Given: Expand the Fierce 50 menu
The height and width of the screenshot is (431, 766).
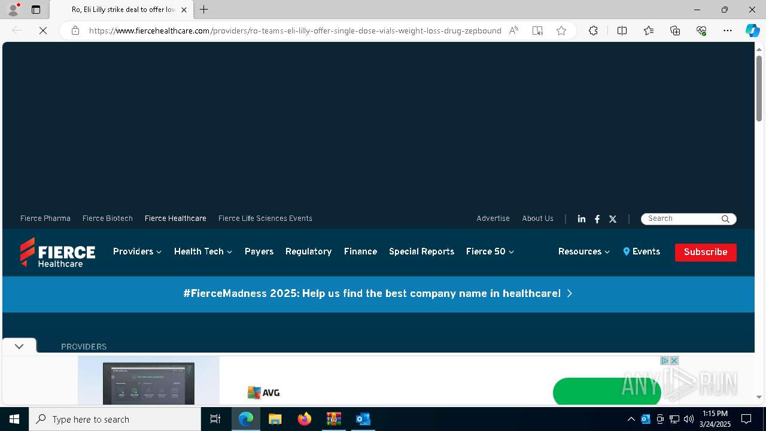Looking at the screenshot, I should click(x=490, y=251).
